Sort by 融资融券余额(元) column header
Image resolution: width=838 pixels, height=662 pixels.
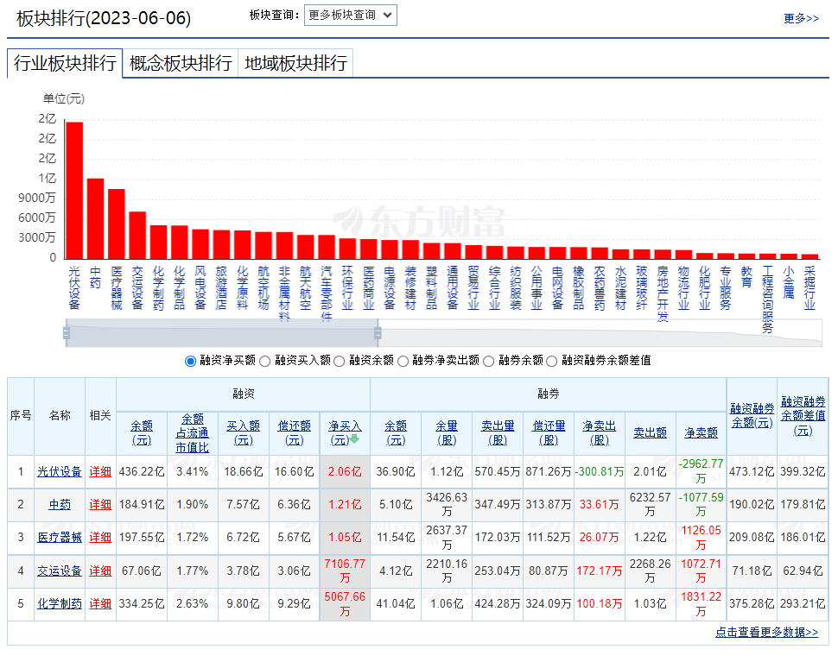pyautogui.click(x=752, y=415)
